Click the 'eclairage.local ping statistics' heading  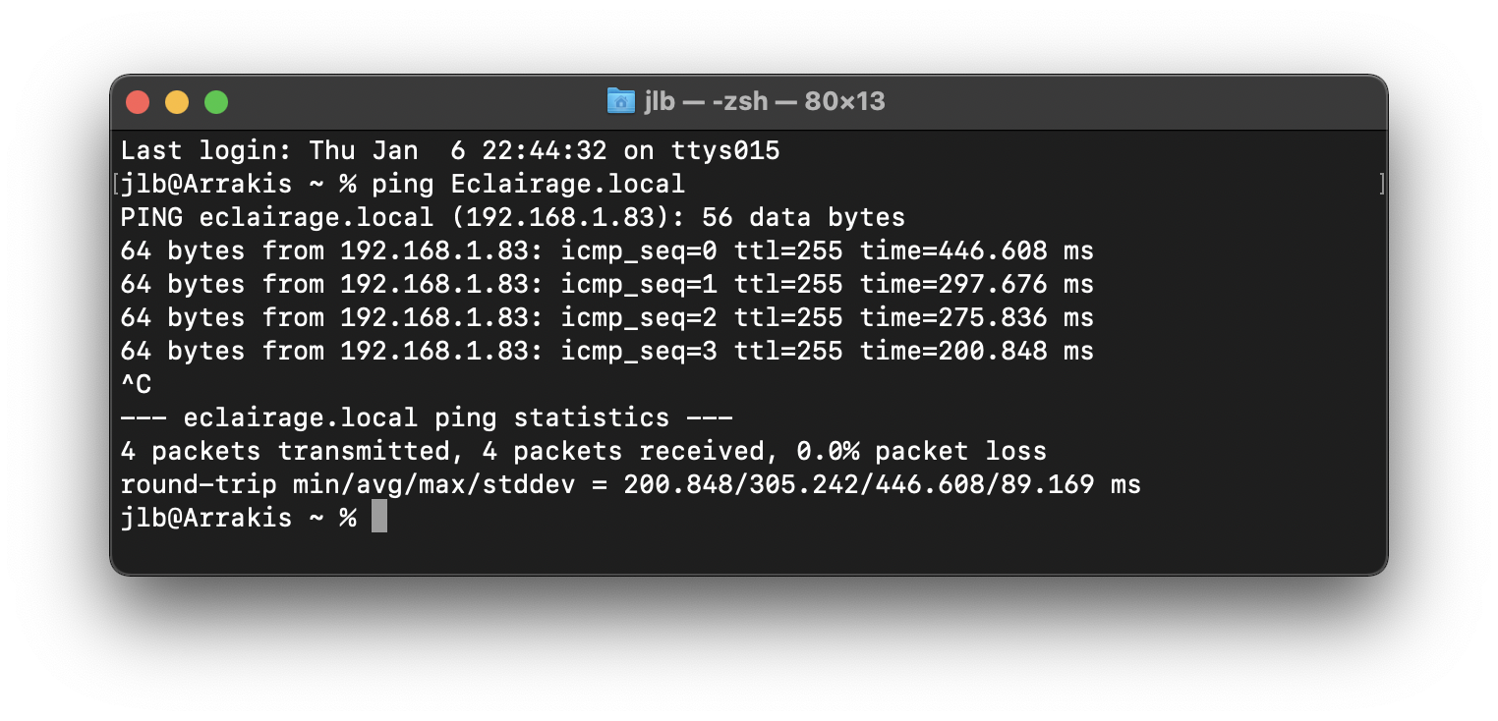click(426, 417)
